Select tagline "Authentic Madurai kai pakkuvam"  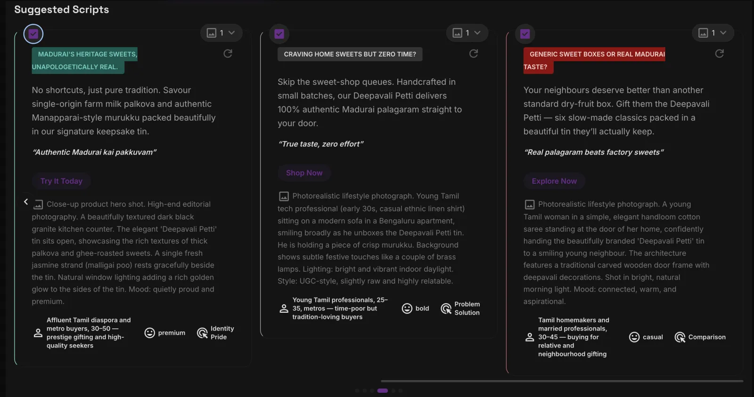tap(94, 152)
